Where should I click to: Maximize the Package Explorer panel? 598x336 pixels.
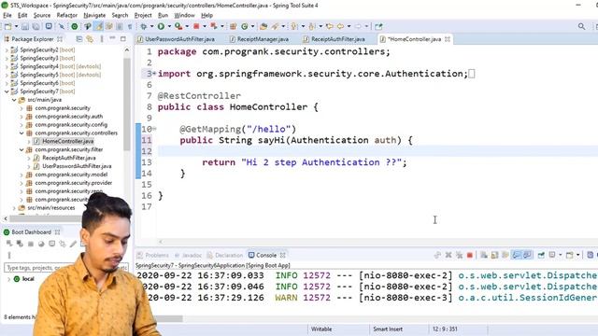click(x=123, y=39)
